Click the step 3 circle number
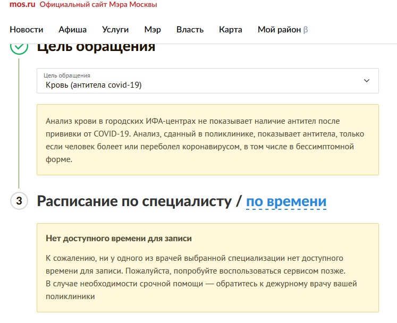 point(19,201)
